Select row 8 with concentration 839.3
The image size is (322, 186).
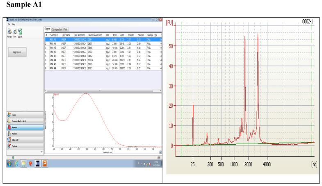(103, 68)
